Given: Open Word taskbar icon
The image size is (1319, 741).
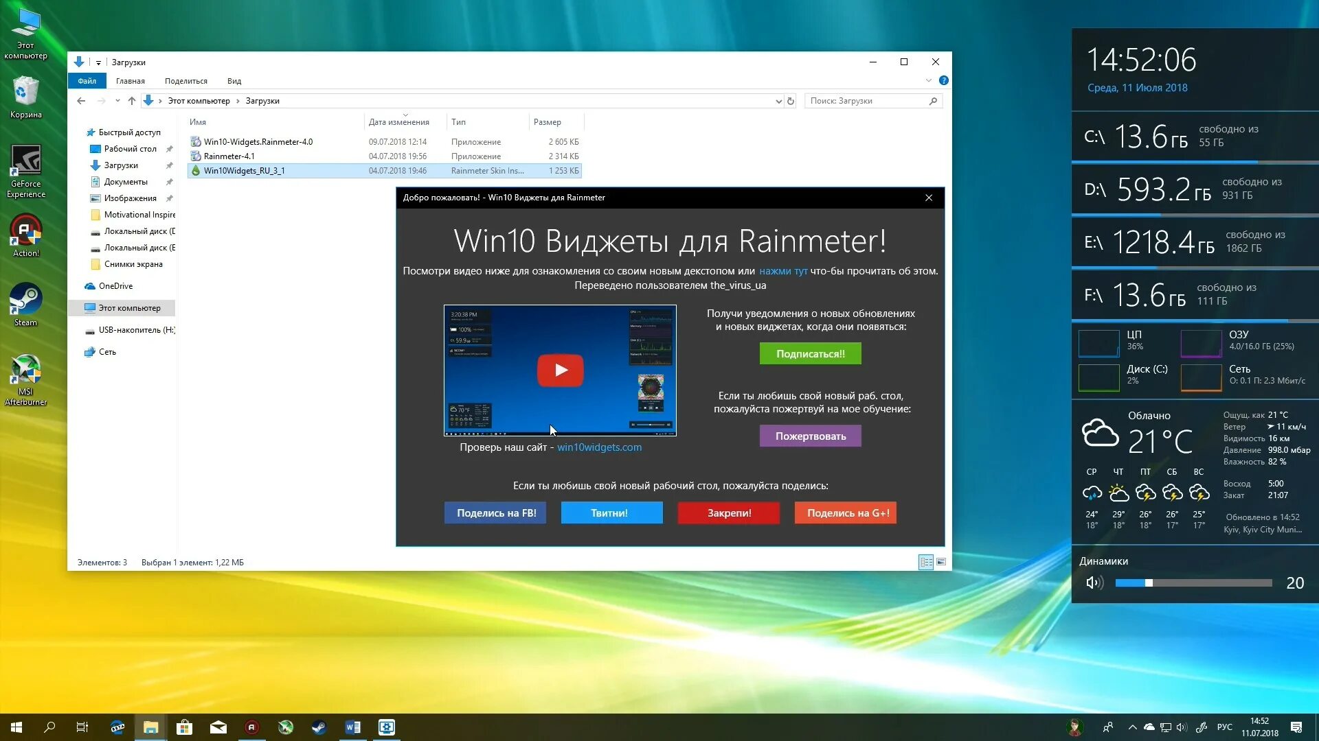Looking at the screenshot, I should click(x=352, y=727).
